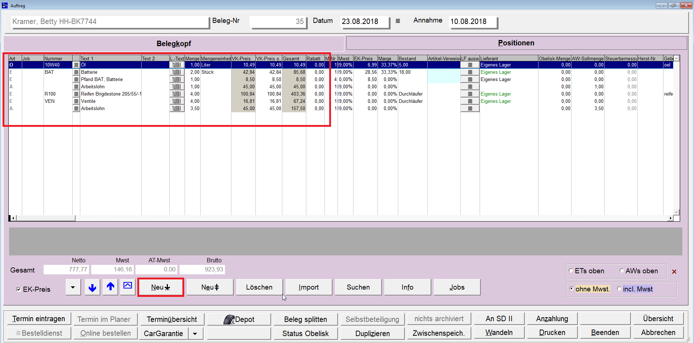Open the Übersicht button
694x343 pixels.
(658, 319)
